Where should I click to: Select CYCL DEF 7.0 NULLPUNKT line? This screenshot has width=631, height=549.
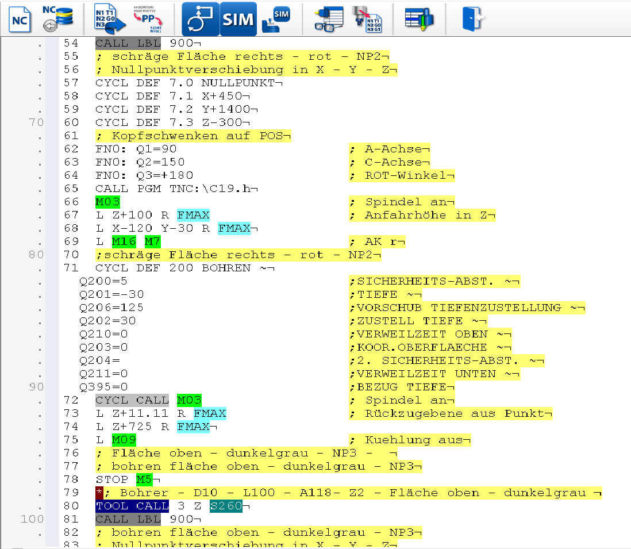click(x=188, y=83)
